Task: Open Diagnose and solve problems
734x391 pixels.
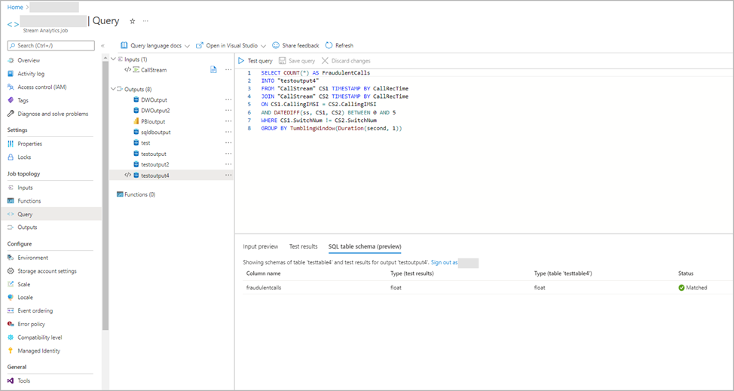Action: [53, 114]
